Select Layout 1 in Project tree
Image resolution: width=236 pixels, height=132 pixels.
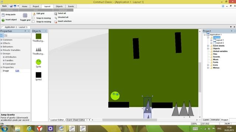(x=220, y=40)
